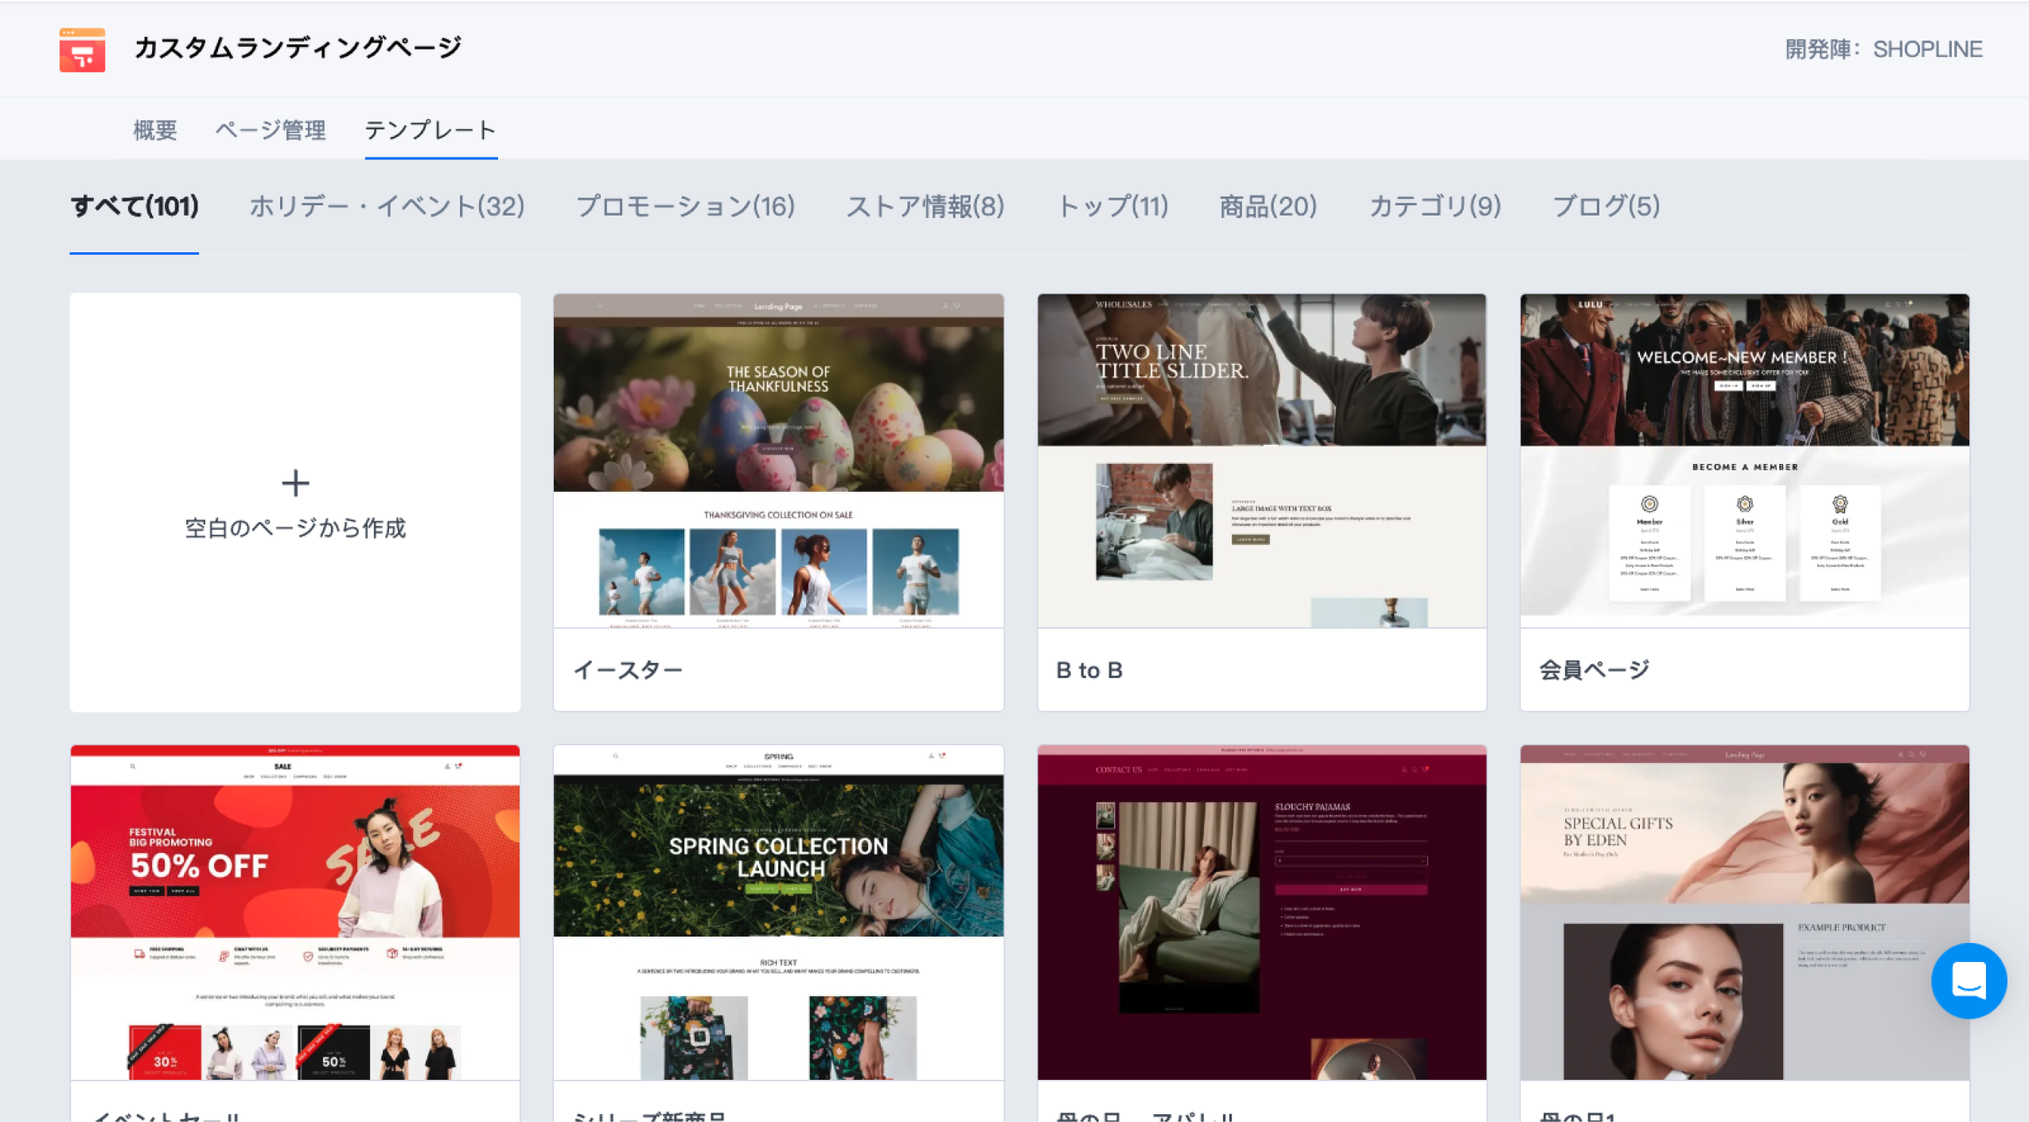The width and height of the screenshot is (2029, 1122).
Task: Click the plus icon for blank page
Action: coord(295,483)
